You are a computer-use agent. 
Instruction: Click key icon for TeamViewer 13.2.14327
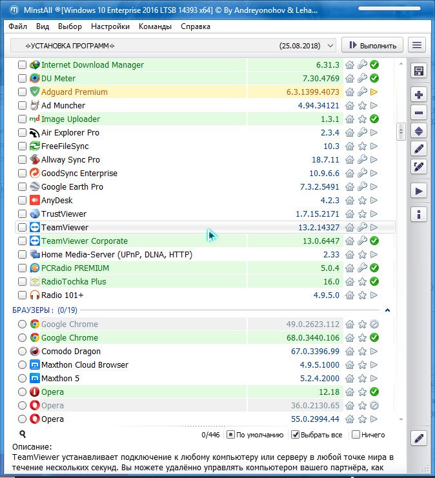tap(362, 228)
